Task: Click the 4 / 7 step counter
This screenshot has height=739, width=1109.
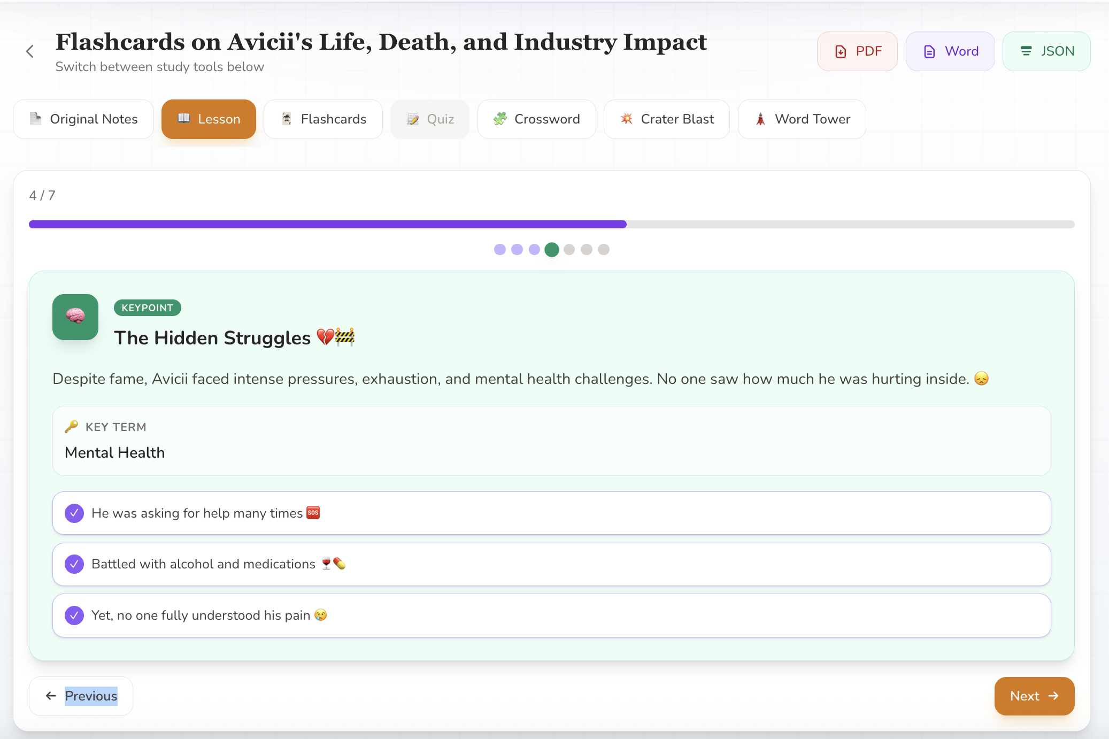Action: tap(42, 196)
